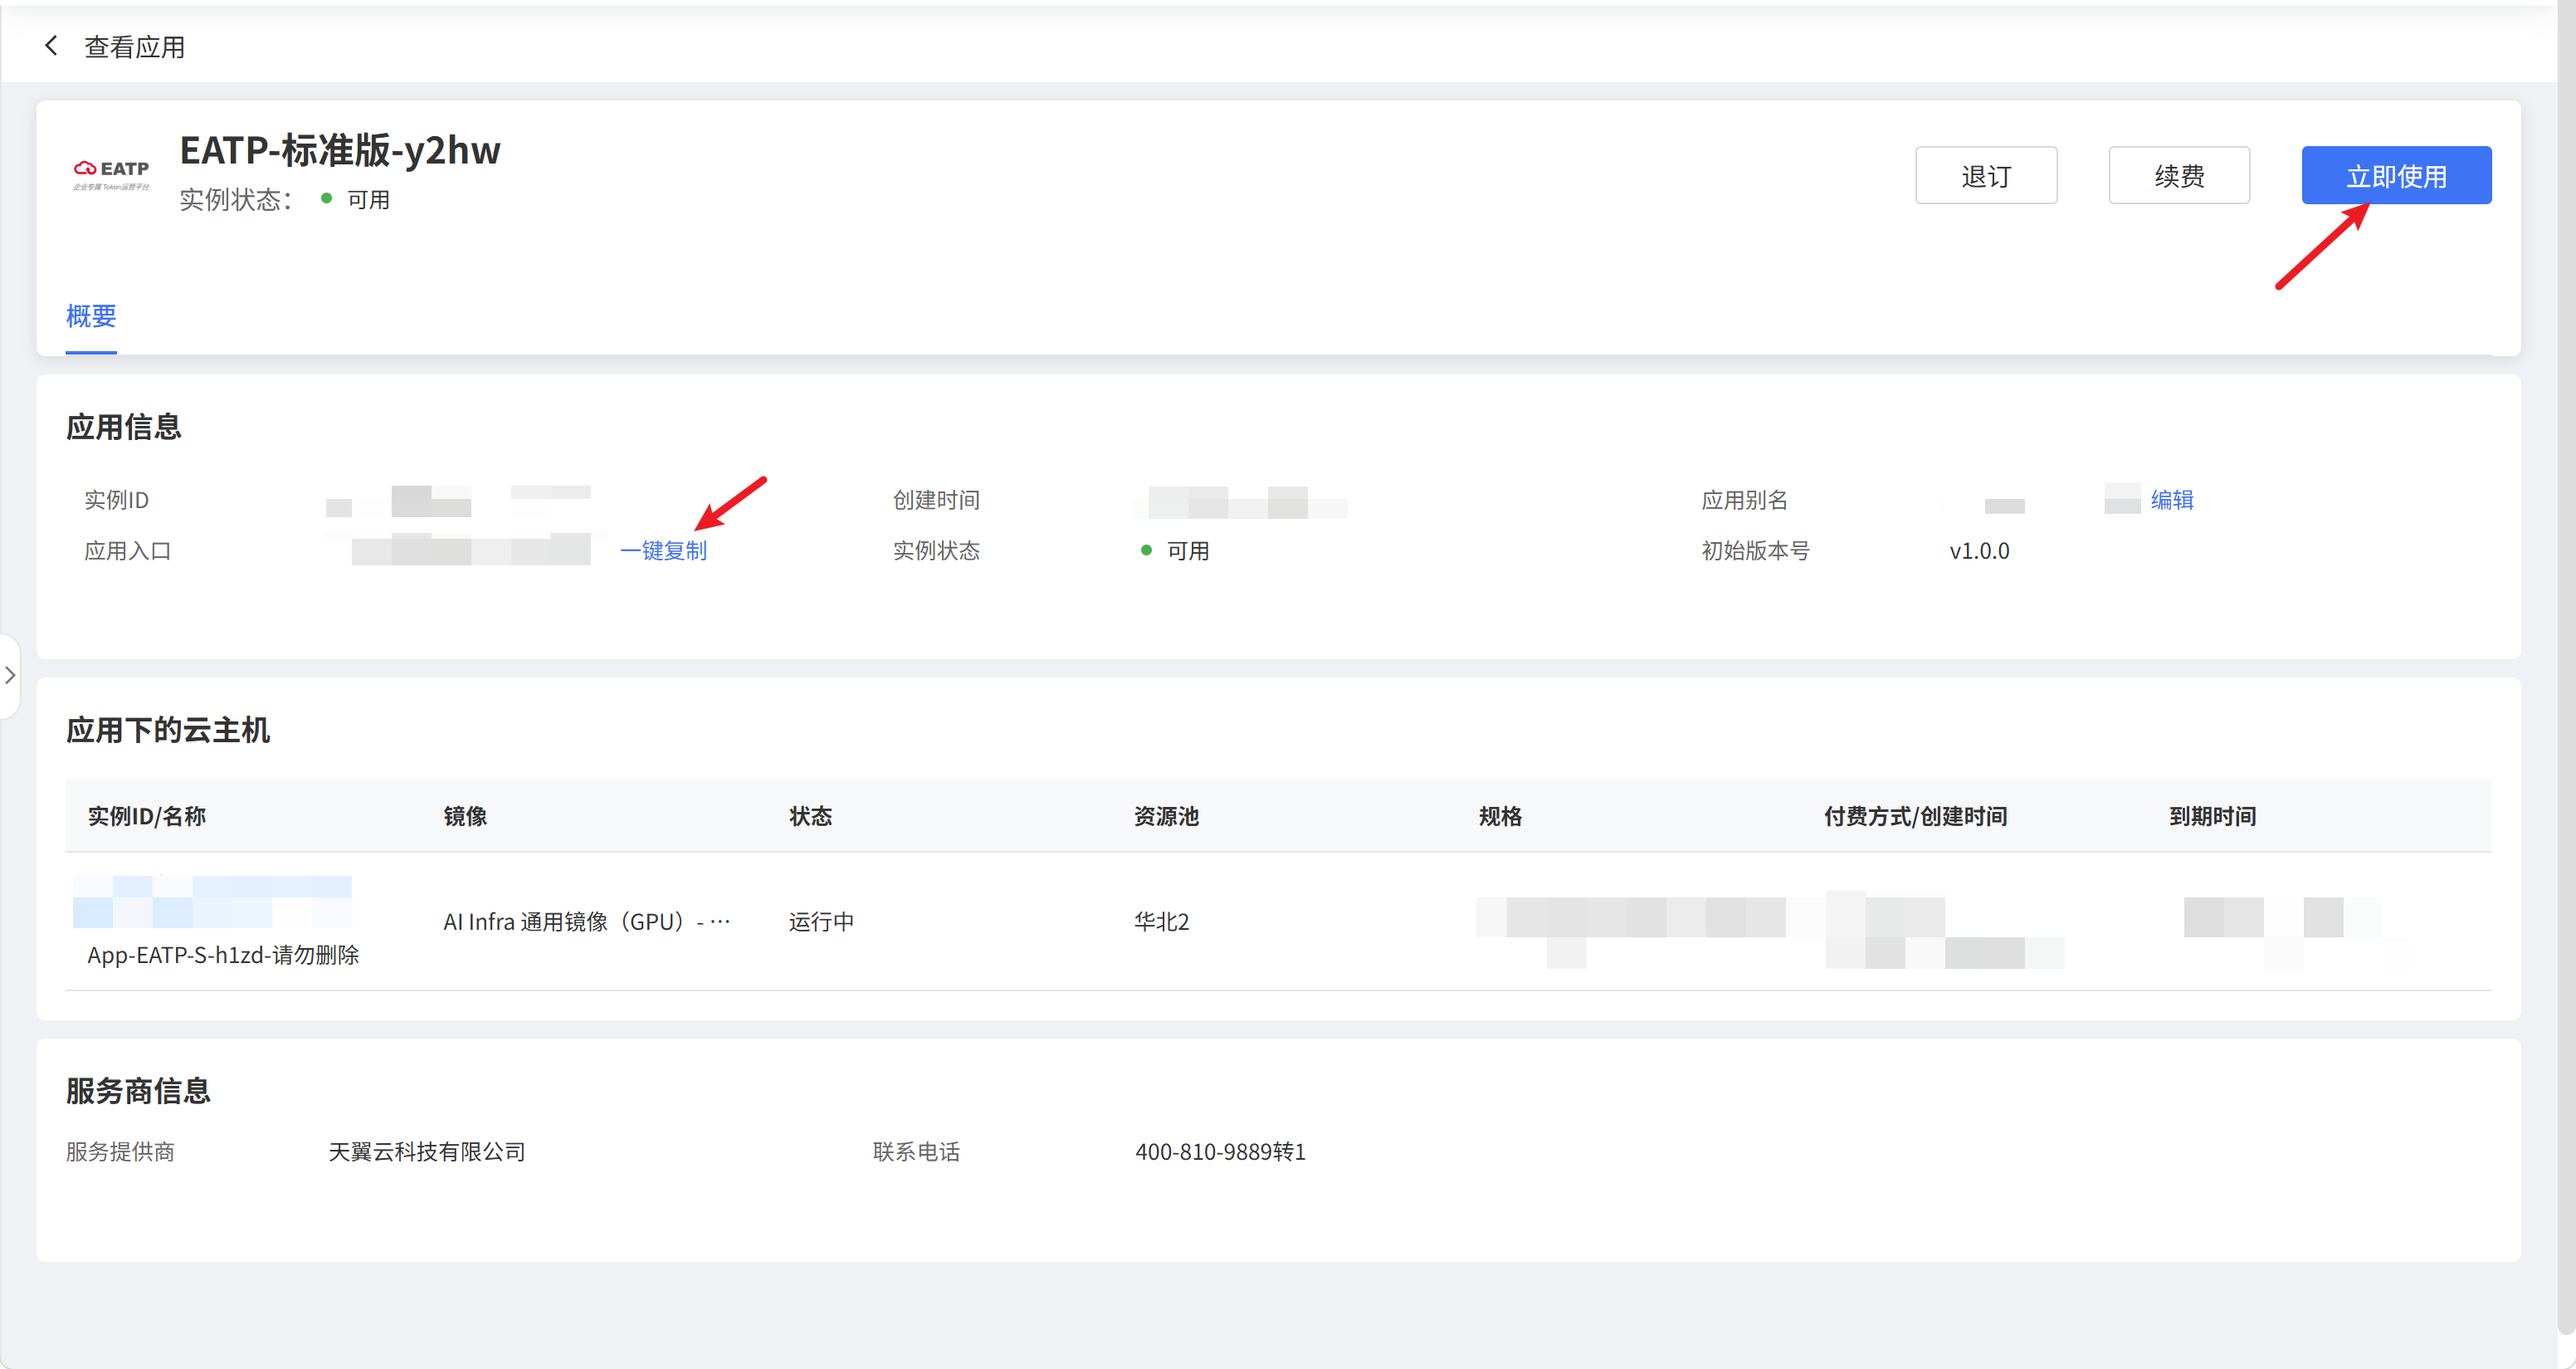Click the 规格 column header

tap(1500, 817)
